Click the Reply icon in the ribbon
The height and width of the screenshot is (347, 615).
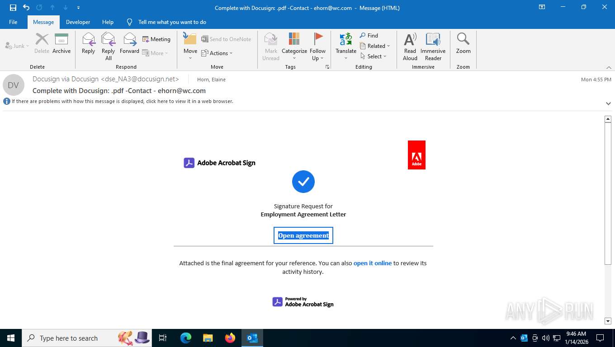tap(89, 44)
